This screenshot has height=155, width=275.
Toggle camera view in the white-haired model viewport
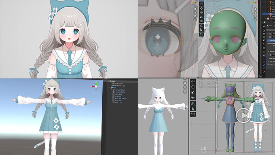click(x=185, y=87)
